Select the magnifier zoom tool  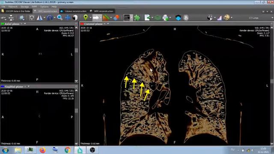60,18
